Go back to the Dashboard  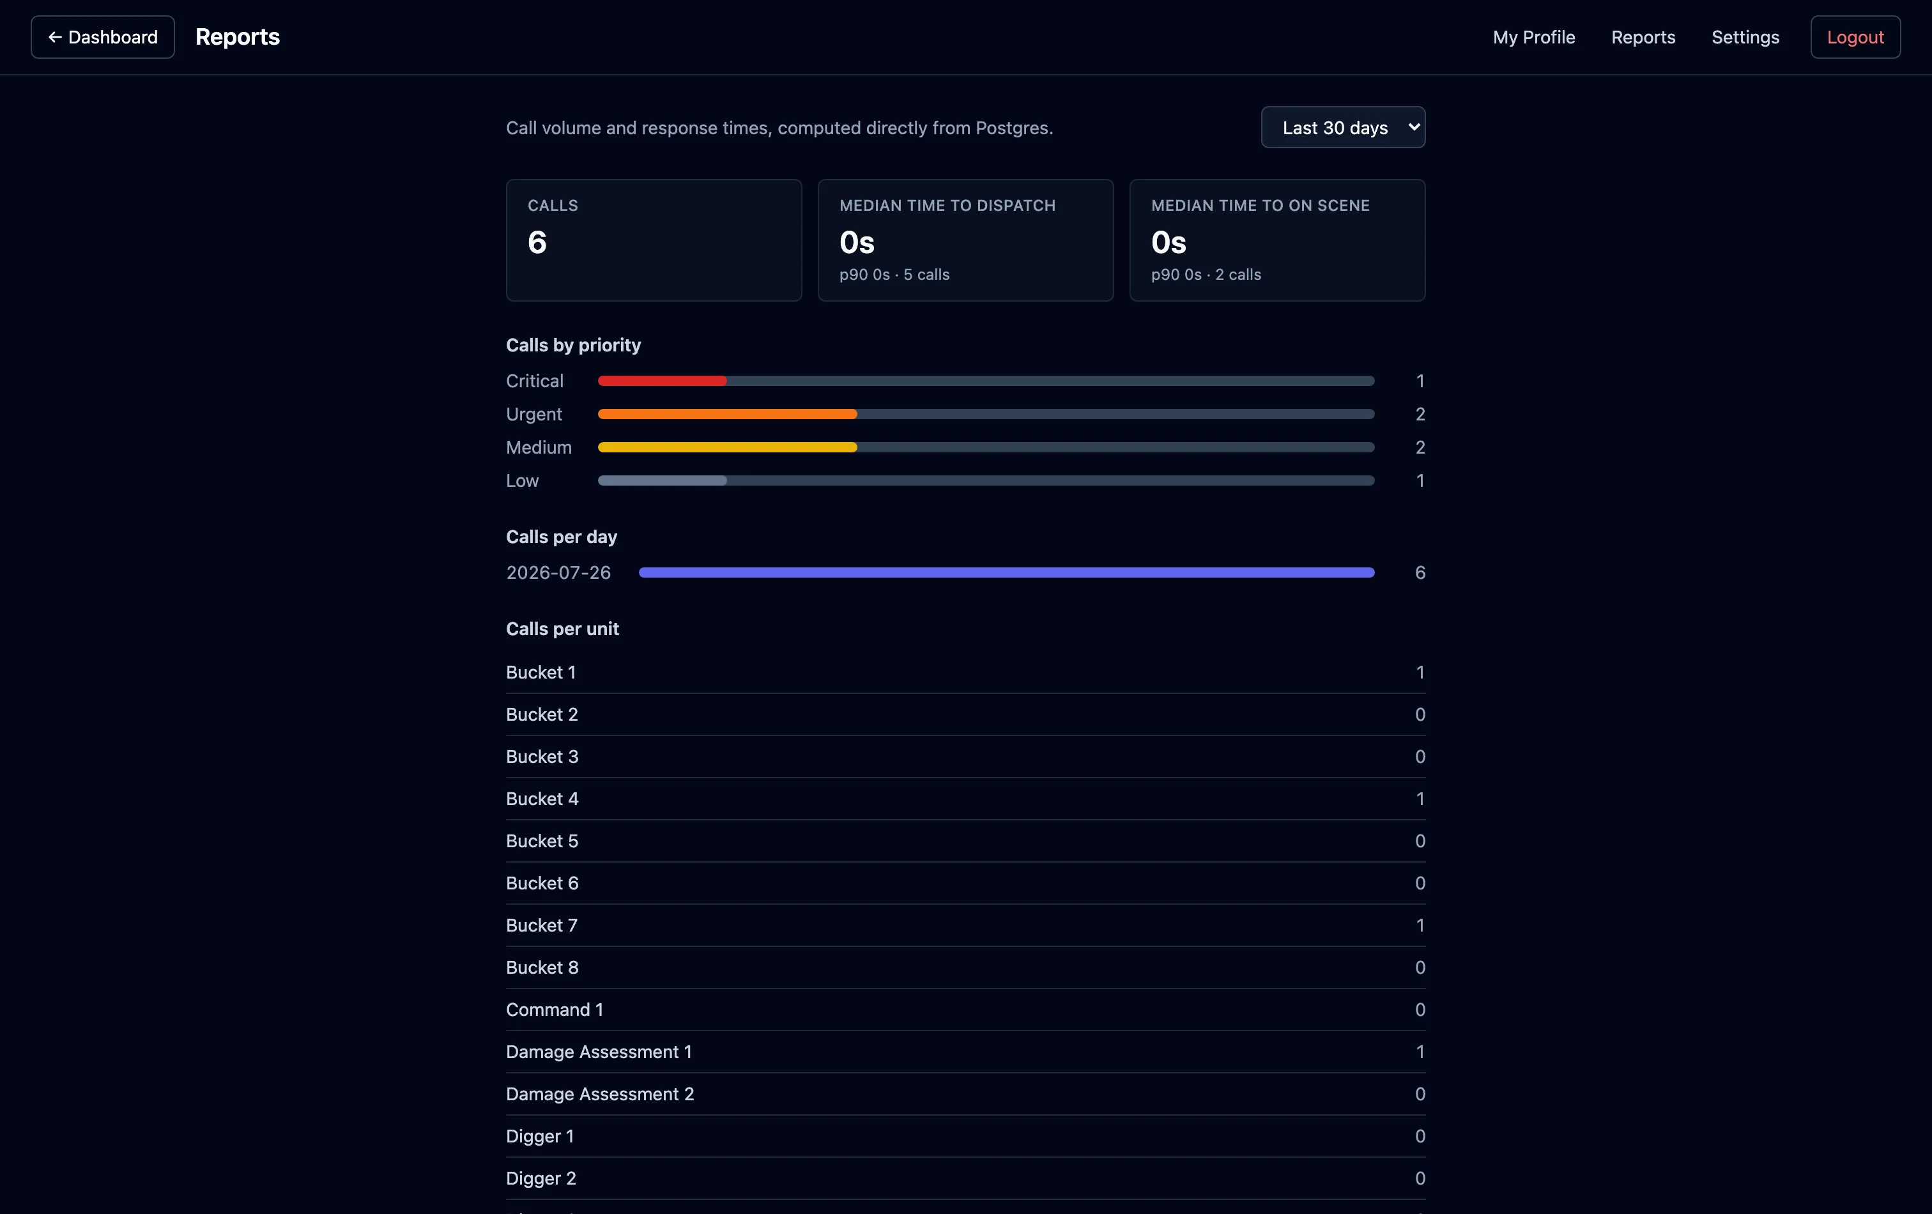point(103,37)
